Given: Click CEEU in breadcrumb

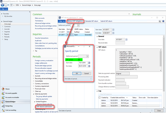Looking at the screenshot, I should pos(17,5).
